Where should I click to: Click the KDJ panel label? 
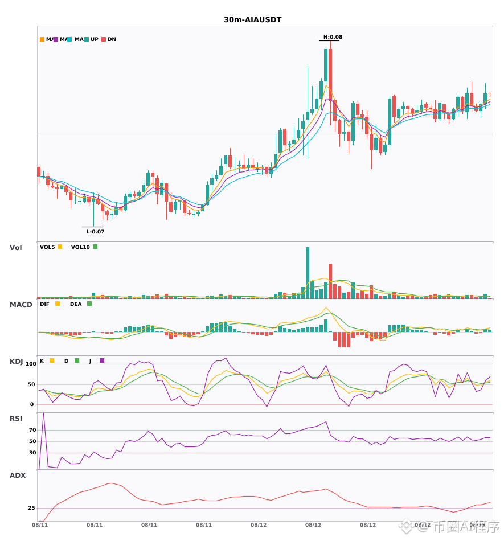16,362
